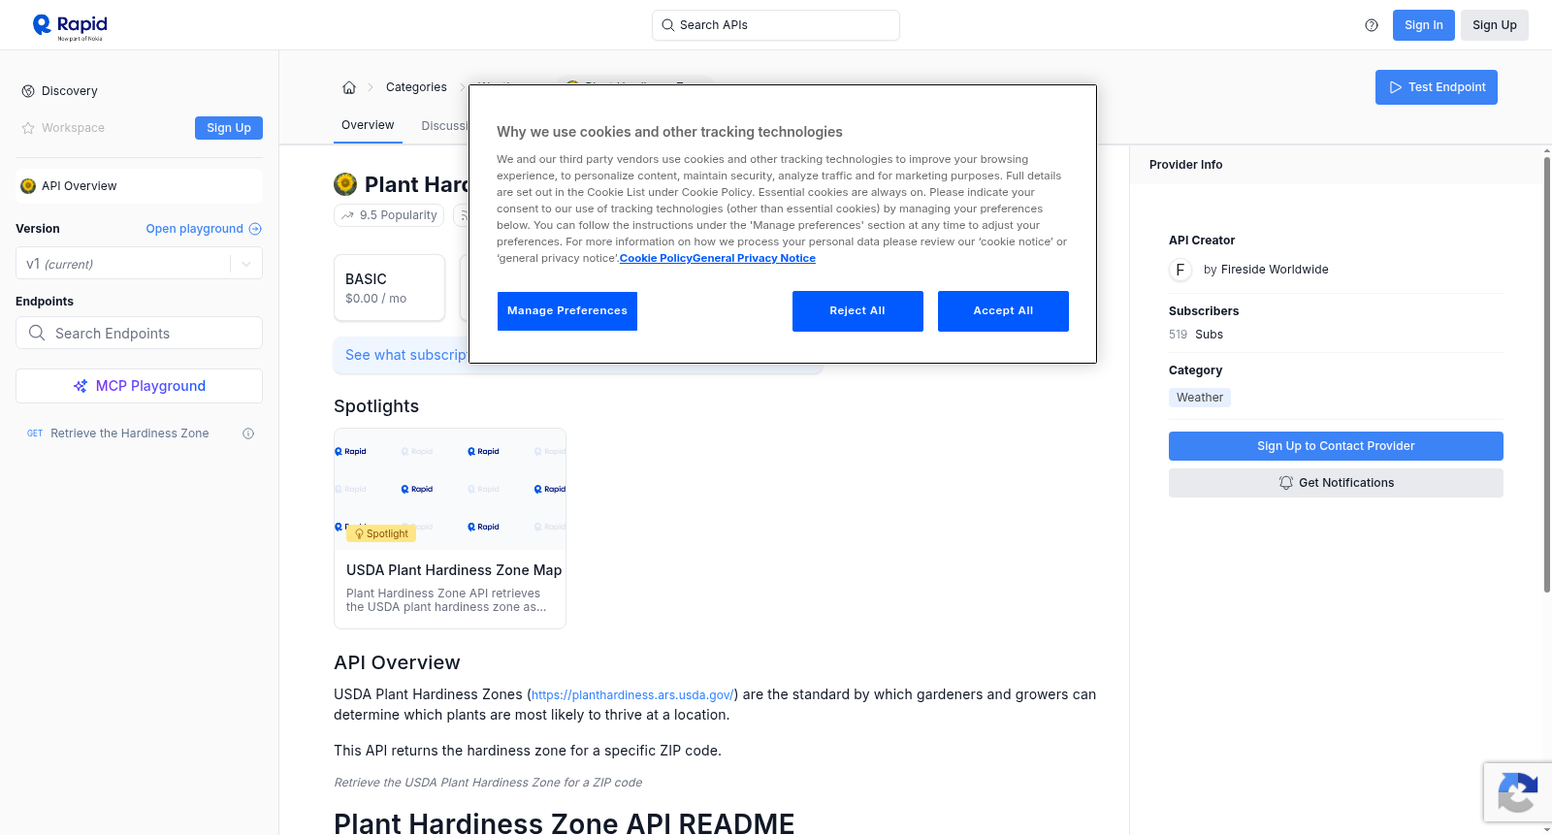Select the BASIC $0.00 / mo plan card

(x=389, y=288)
